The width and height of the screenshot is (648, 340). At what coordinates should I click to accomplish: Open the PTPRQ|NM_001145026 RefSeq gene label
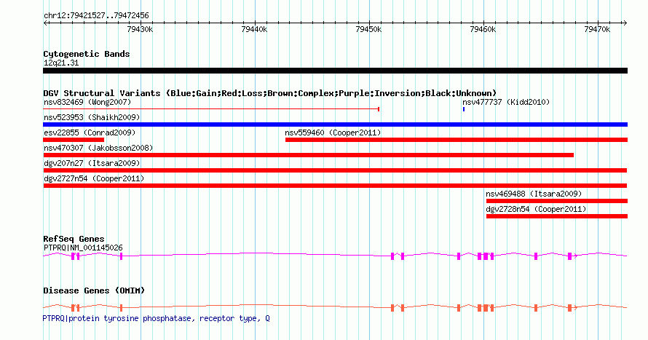click(83, 248)
